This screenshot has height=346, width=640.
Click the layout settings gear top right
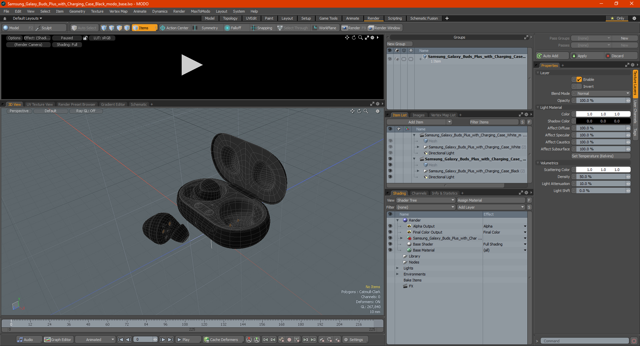pos(634,18)
